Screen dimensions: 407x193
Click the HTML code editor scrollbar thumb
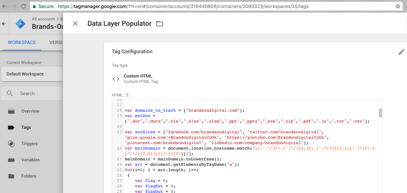[380, 113]
